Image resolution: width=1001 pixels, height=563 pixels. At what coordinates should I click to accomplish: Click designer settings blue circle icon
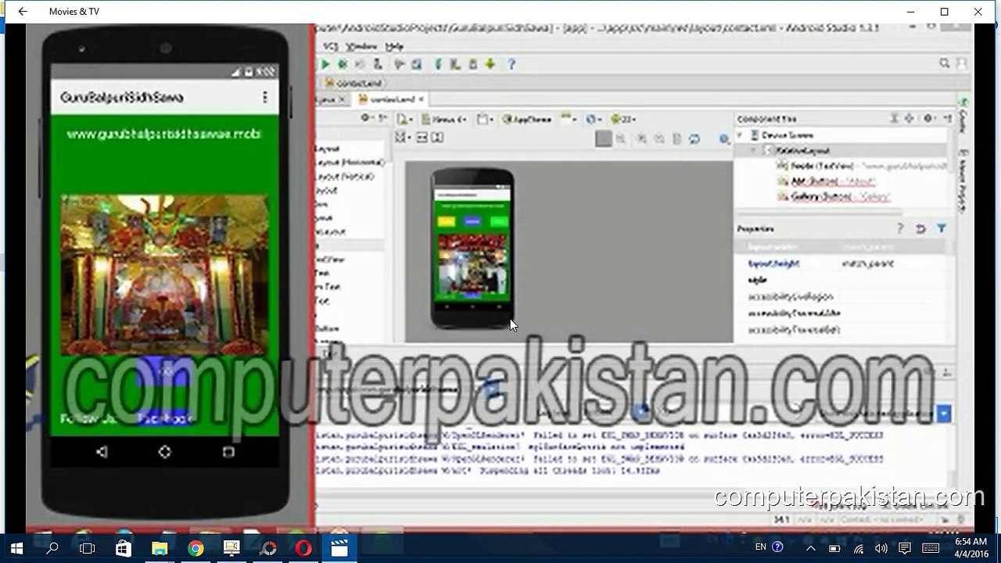click(724, 139)
